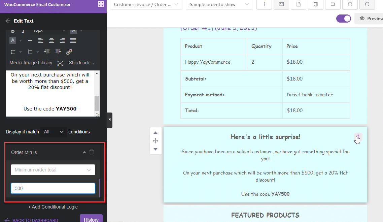Click the Add Conditional Logic link
Screen dimensions: 383x222
point(53,207)
